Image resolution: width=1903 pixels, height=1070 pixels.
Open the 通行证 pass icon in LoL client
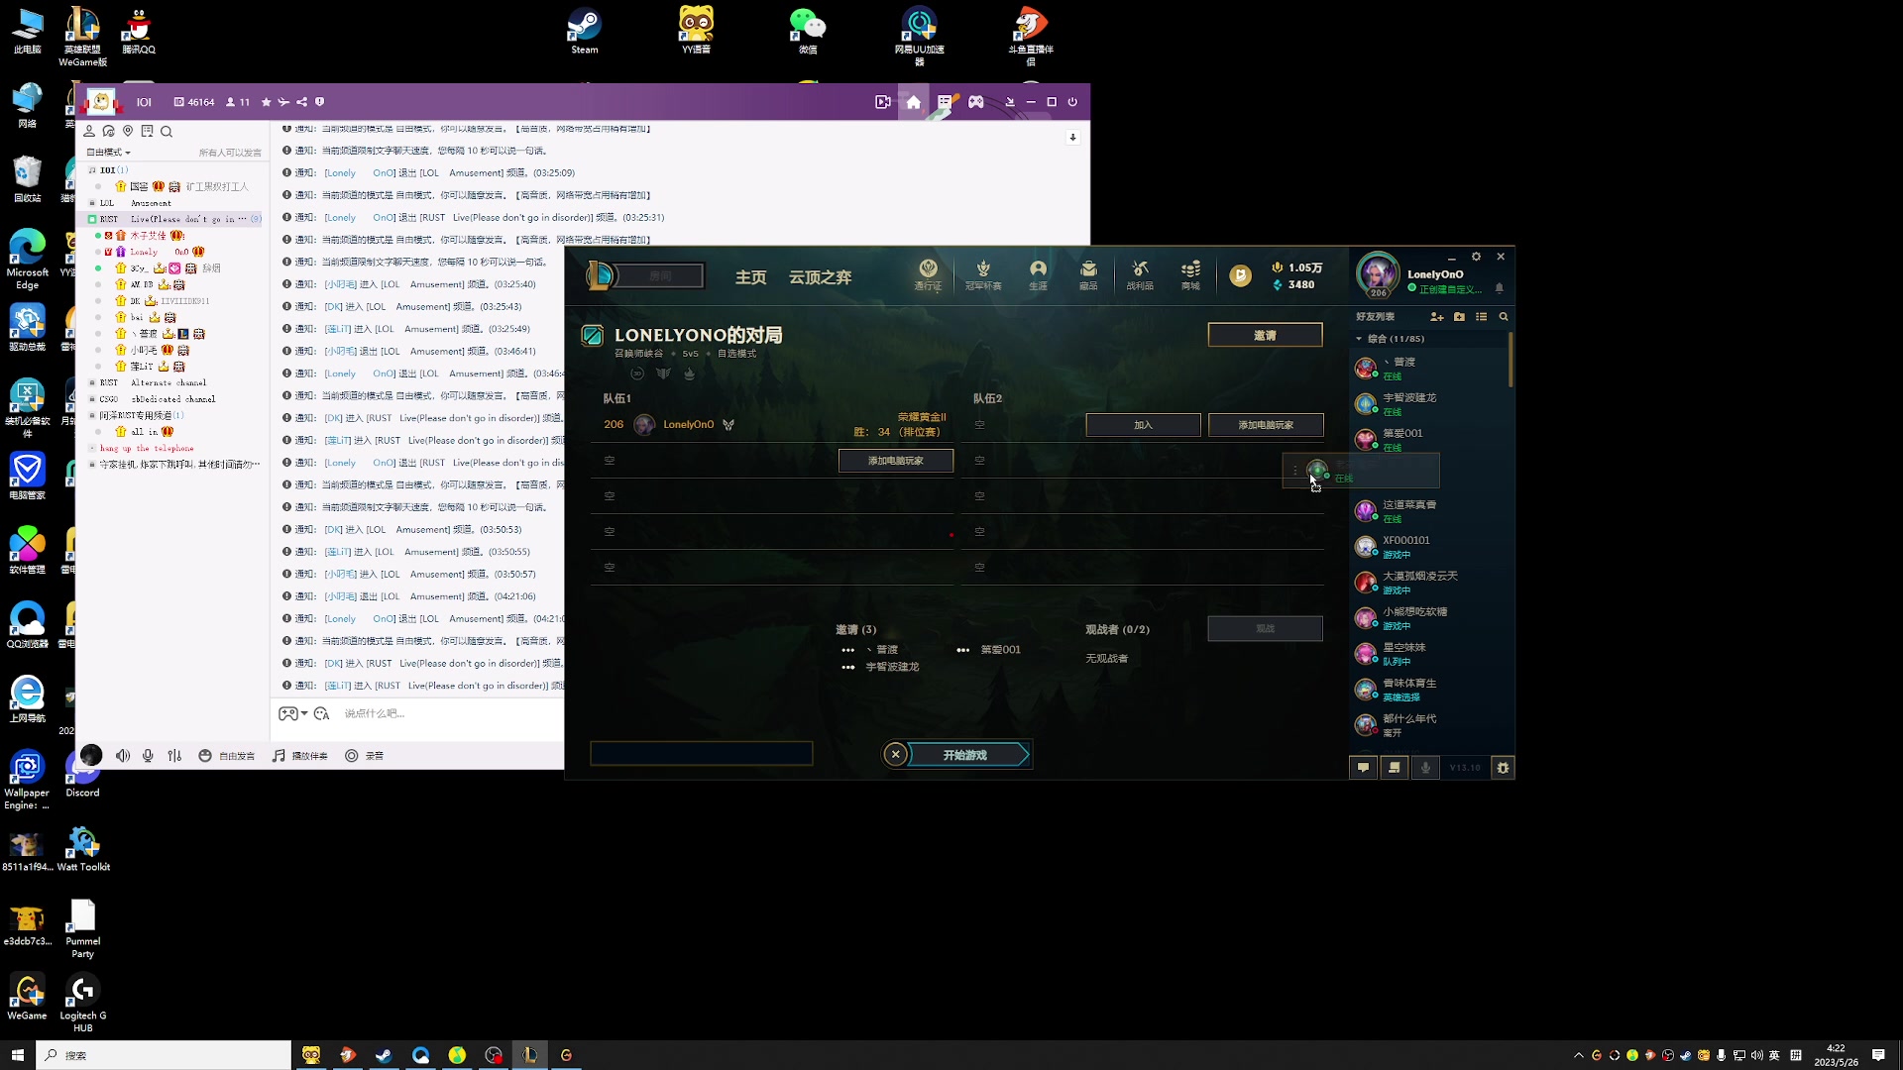[x=928, y=274]
